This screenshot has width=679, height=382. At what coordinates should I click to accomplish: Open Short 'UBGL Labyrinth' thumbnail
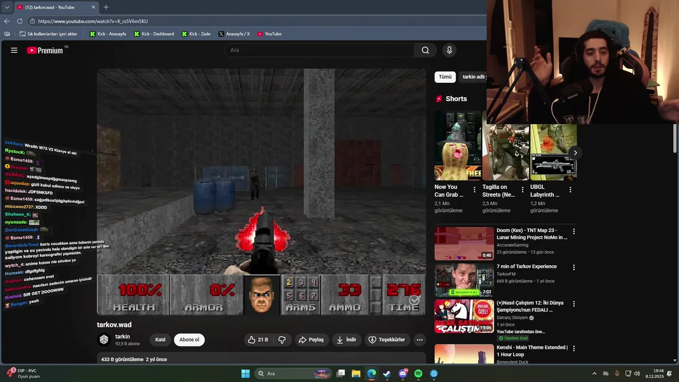pos(553,152)
